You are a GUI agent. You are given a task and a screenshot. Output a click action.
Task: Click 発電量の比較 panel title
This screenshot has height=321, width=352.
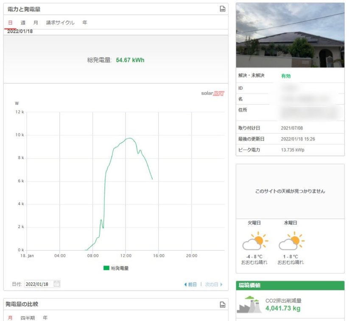point(22,304)
